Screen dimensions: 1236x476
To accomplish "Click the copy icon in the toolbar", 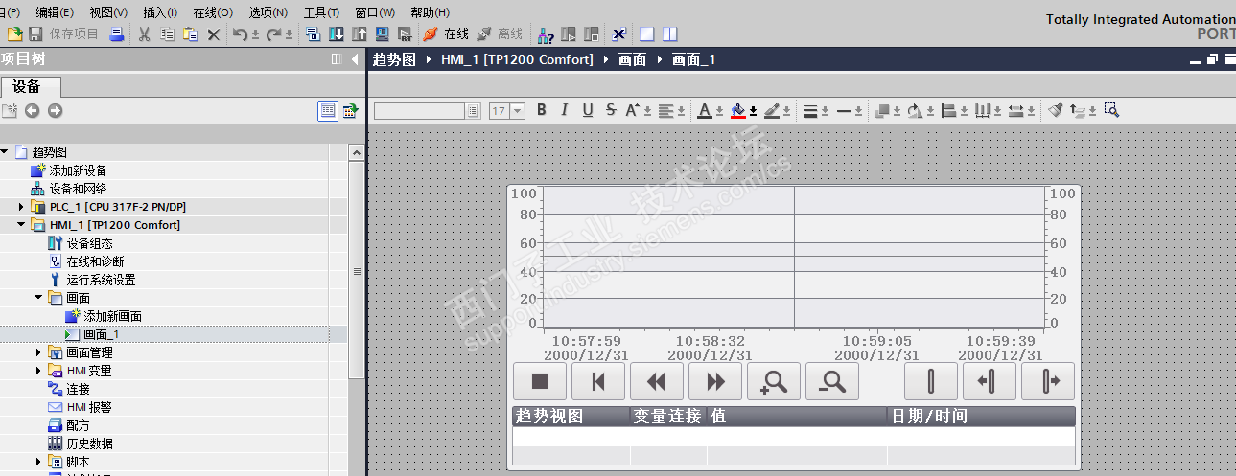I will [x=167, y=34].
